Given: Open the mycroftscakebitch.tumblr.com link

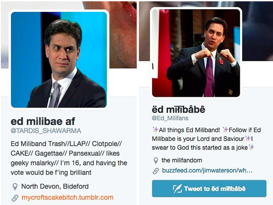Looking at the screenshot, I should [x=67, y=198].
